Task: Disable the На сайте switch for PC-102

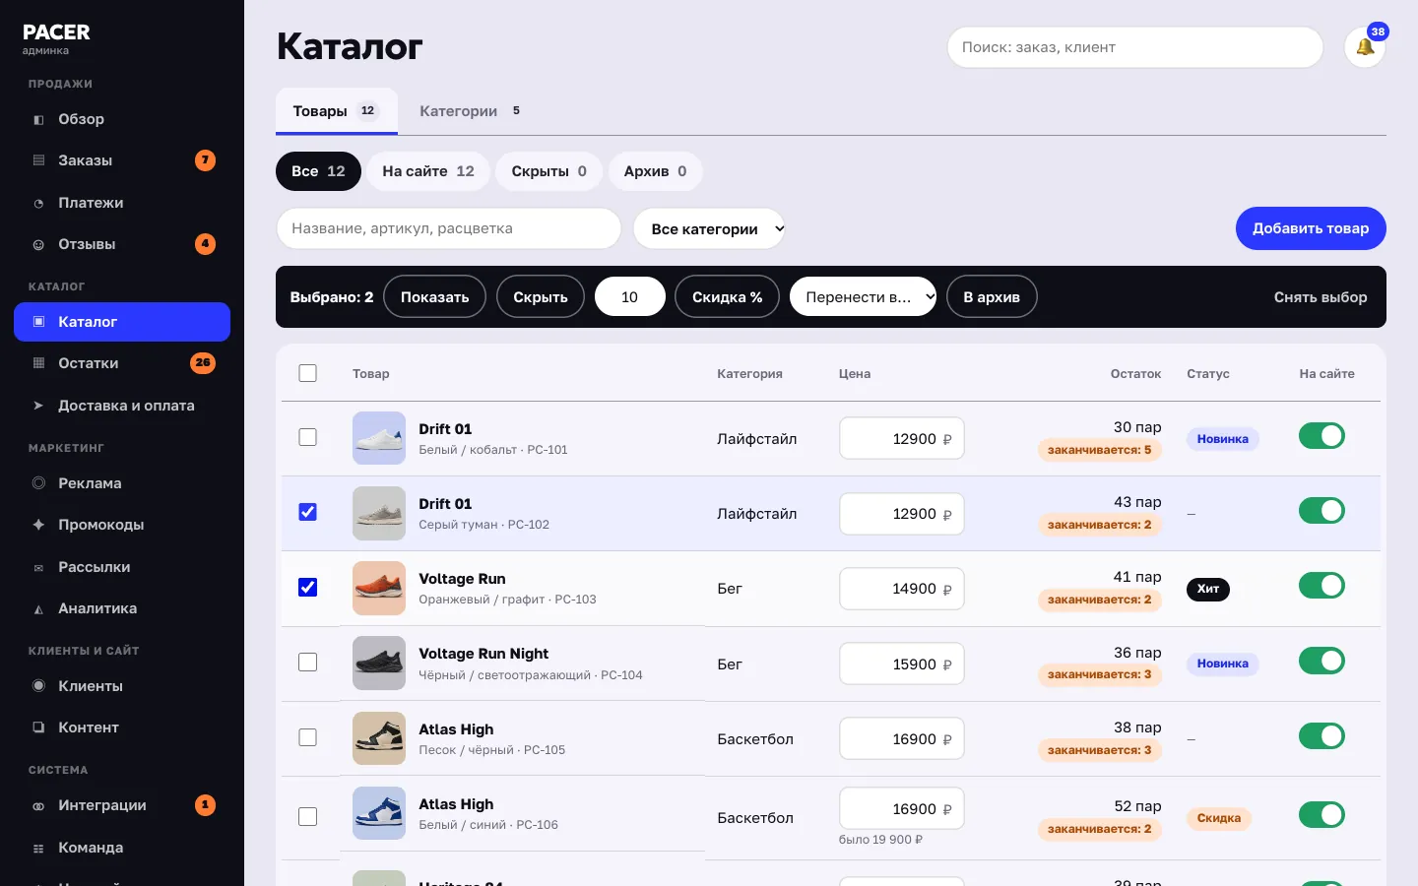Action: tap(1321, 511)
